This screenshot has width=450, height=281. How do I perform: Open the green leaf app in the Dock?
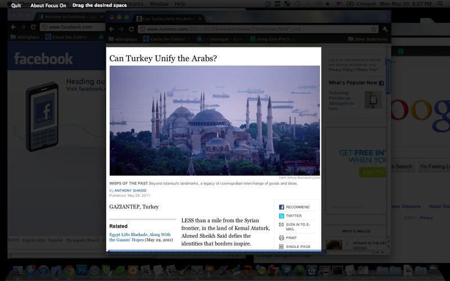tap(120, 270)
